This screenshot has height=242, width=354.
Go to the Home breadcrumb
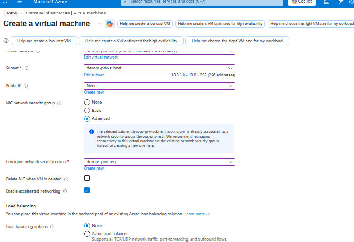[11, 13]
